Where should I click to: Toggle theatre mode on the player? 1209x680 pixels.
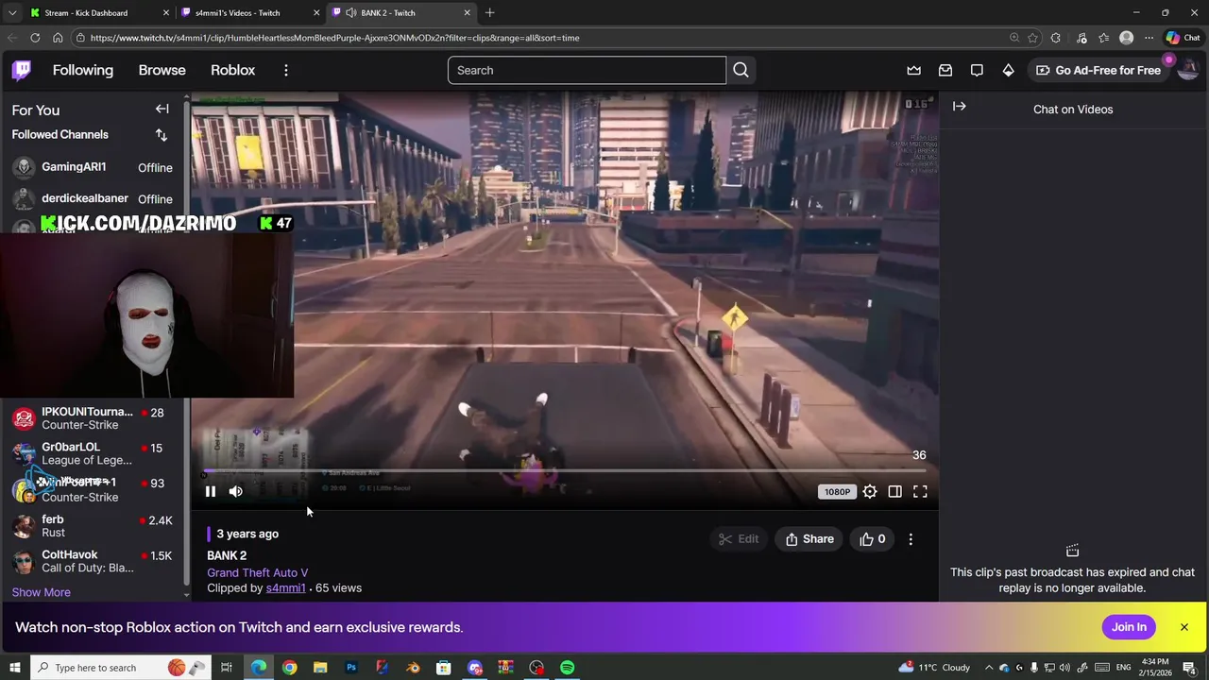[894, 491]
